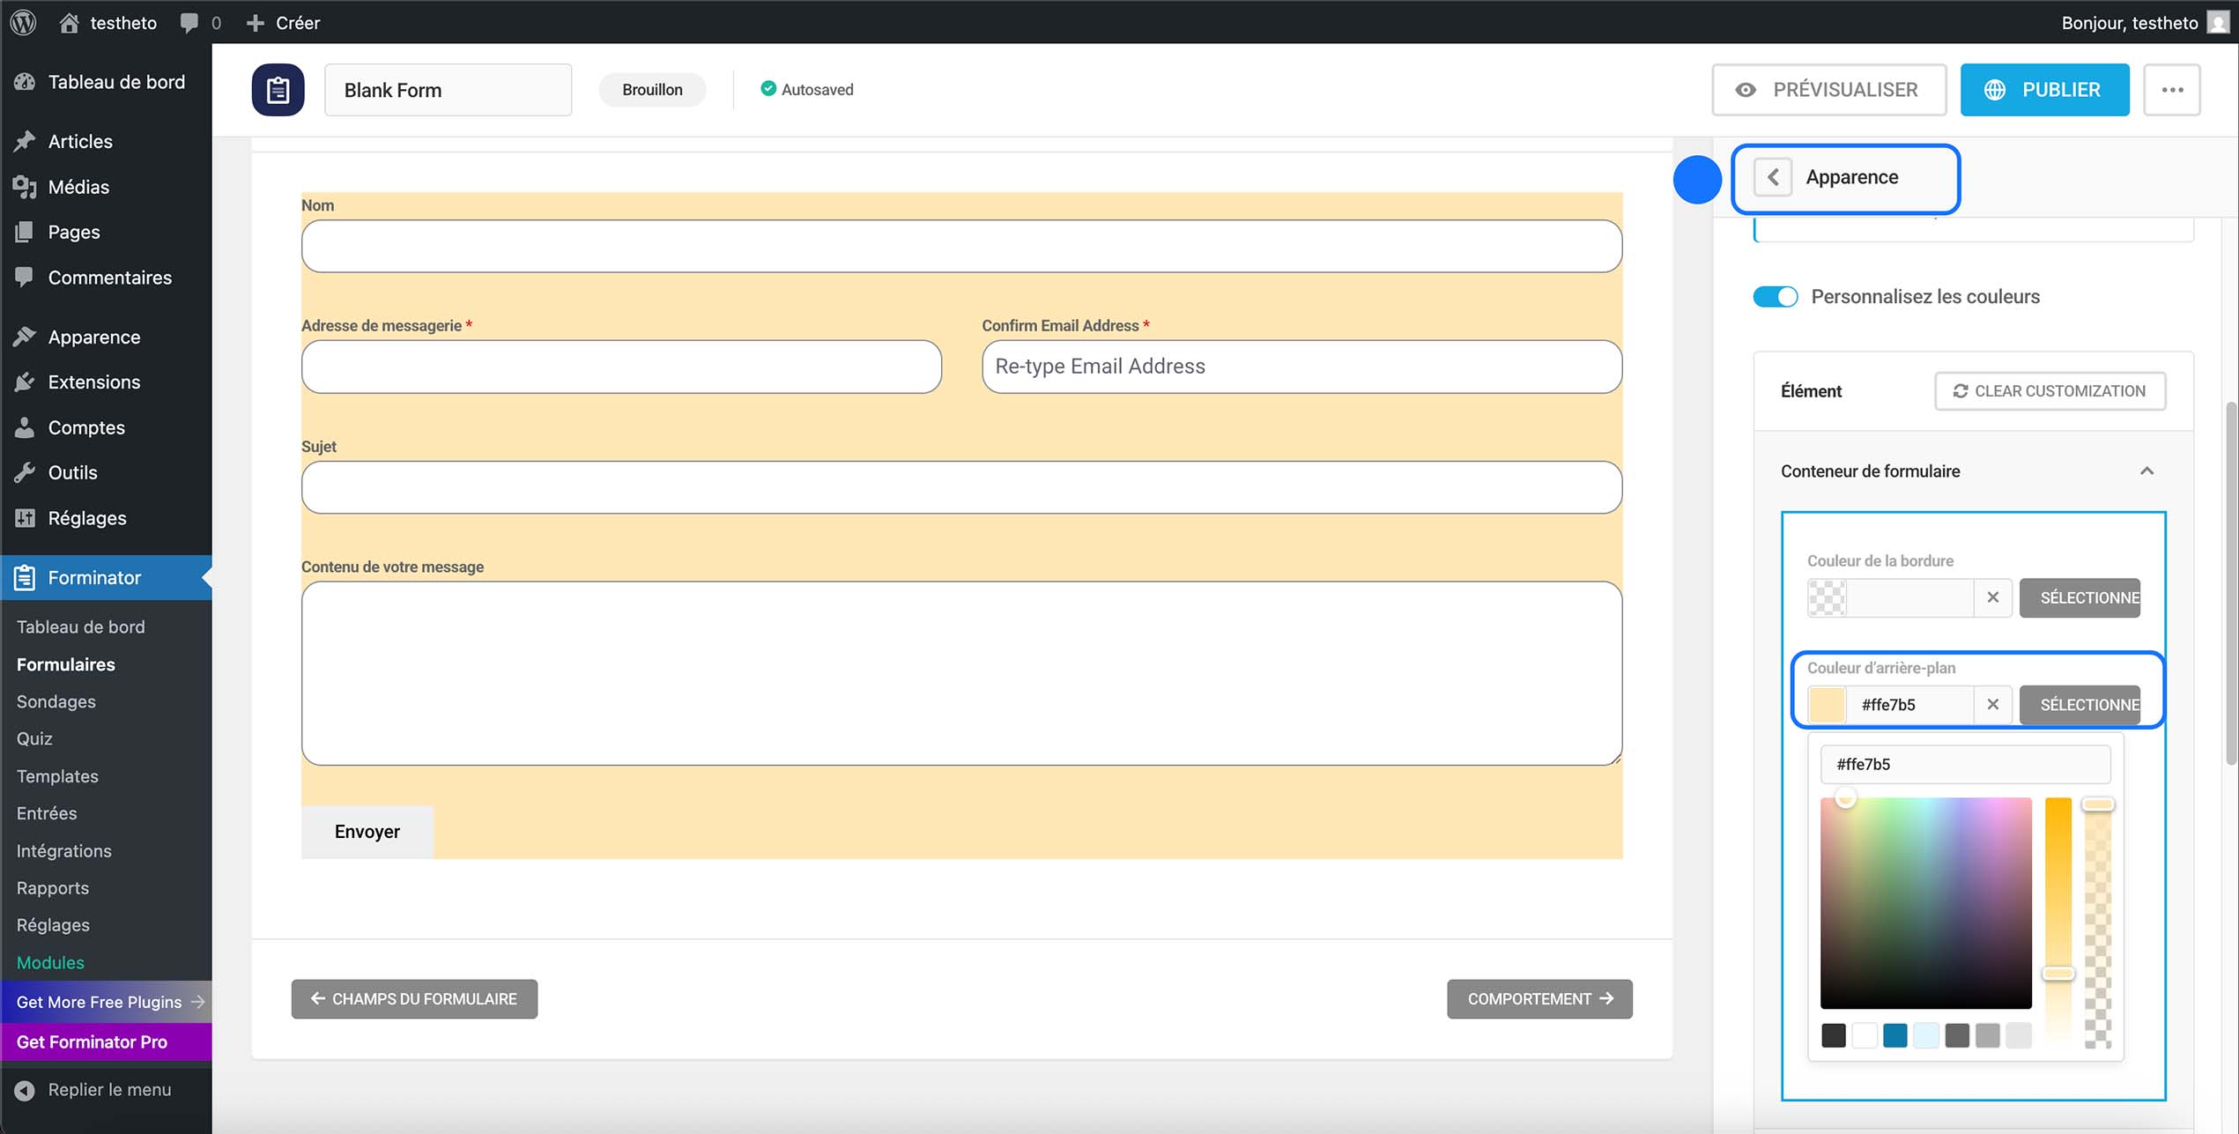
Task: Select the Médias library icon
Action: click(x=24, y=187)
